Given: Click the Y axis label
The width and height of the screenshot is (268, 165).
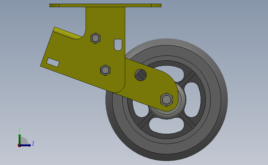Looking at the screenshot, I should click(19, 130).
